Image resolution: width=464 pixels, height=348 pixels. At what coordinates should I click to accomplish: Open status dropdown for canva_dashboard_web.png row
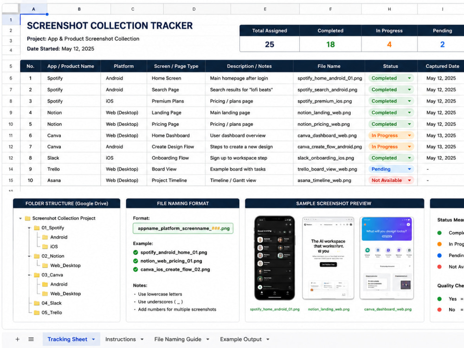point(409,135)
